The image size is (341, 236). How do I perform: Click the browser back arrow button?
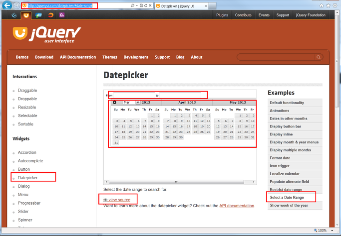(x=7, y=5)
